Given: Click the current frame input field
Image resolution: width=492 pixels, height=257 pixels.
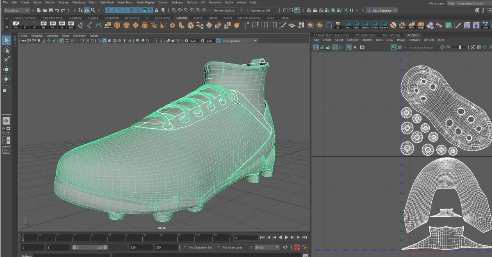Looking at the screenshot, I should click(246, 238).
